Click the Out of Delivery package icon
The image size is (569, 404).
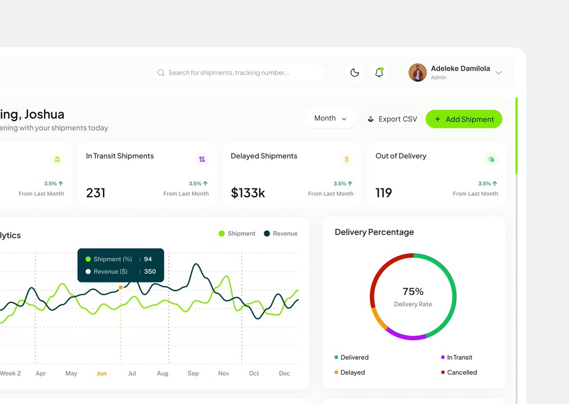coord(491,160)
